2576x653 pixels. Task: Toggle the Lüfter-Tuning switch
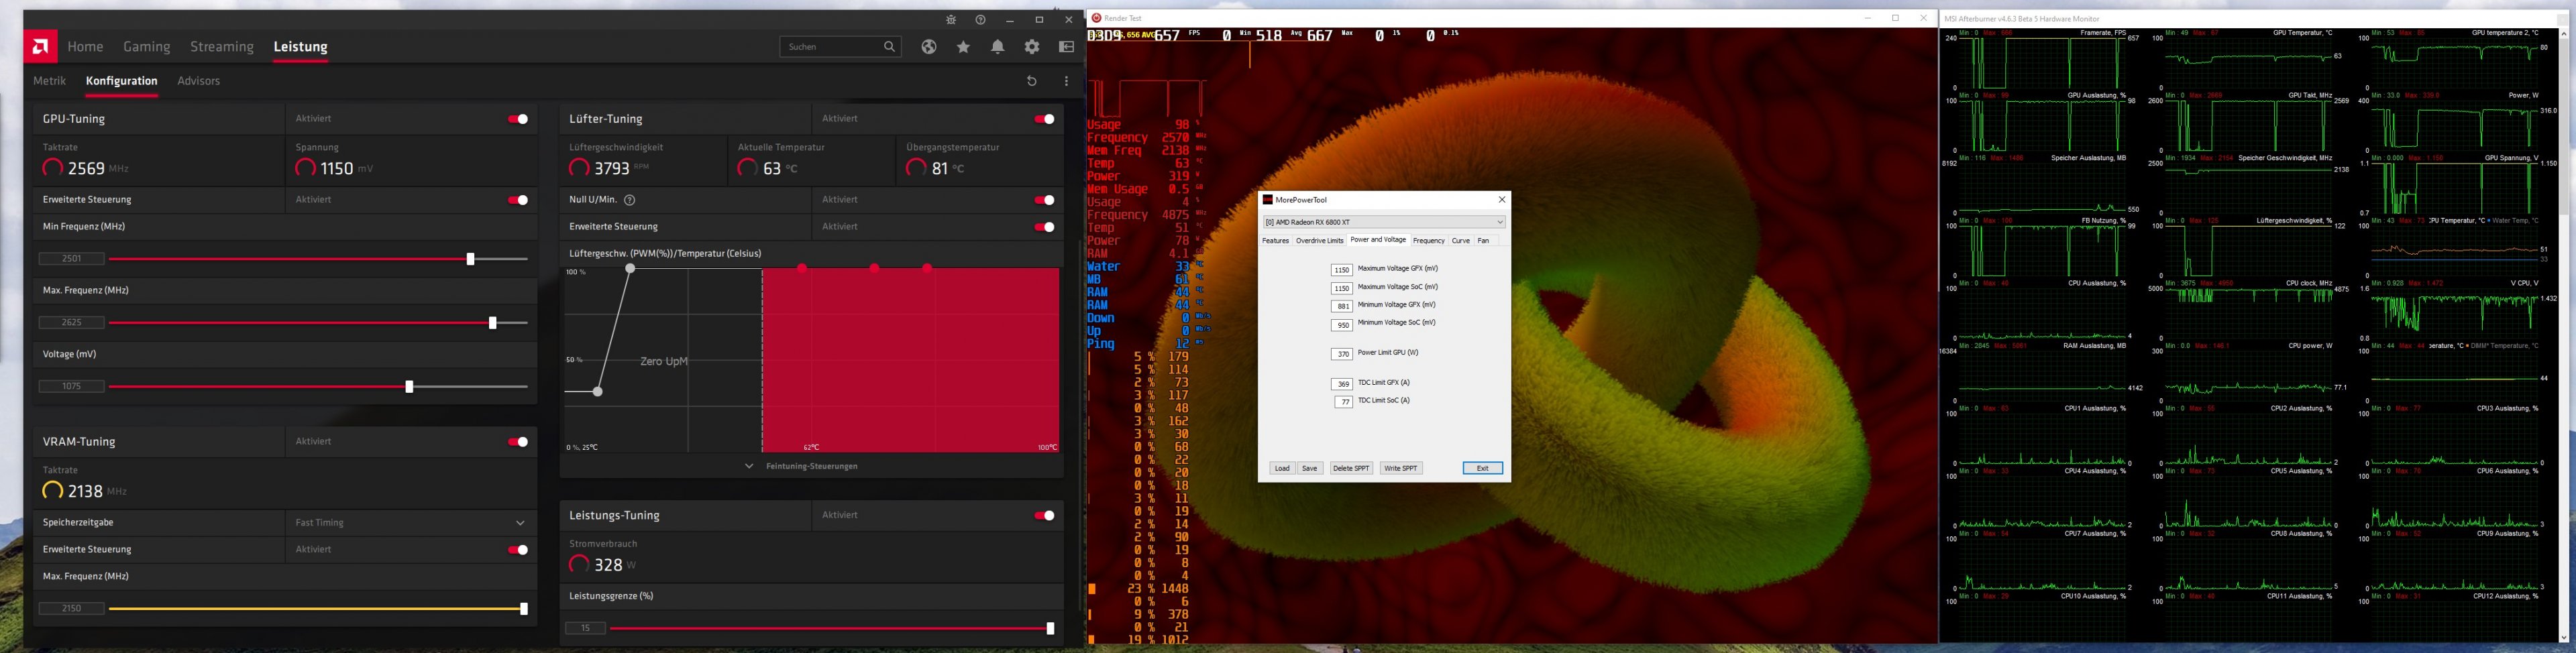pyautogui.click(x=1044, y=119)
